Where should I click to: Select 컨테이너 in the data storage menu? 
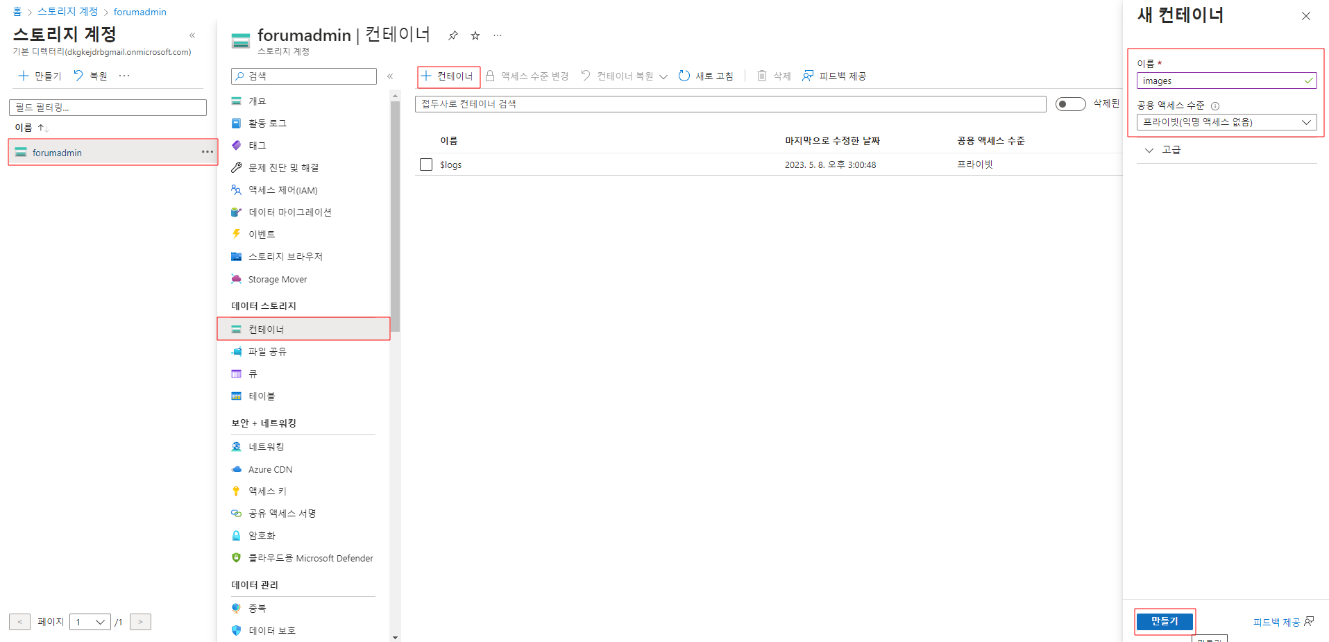click(266, 329)
